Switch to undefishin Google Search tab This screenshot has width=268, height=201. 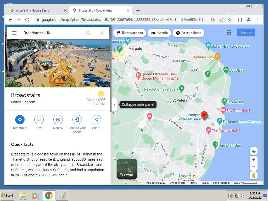tap(37, 10)
